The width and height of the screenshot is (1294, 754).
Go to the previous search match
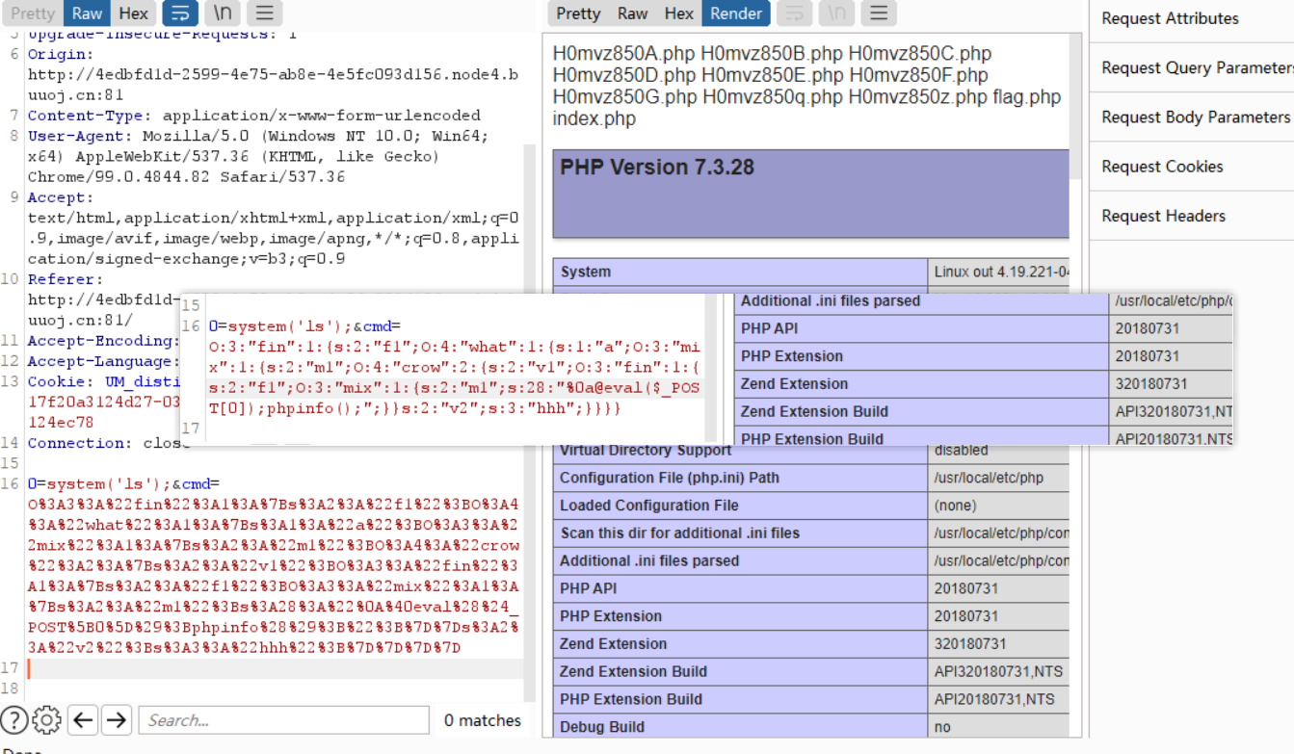[x=83, y=719]
